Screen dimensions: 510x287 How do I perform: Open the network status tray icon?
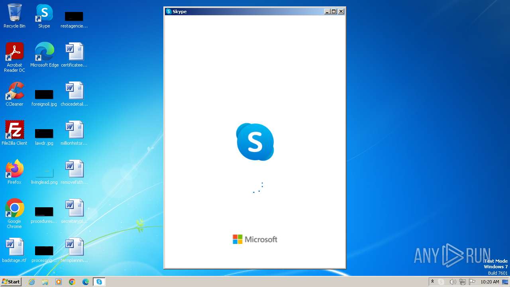pyautogui.click(x=463, y=282)
